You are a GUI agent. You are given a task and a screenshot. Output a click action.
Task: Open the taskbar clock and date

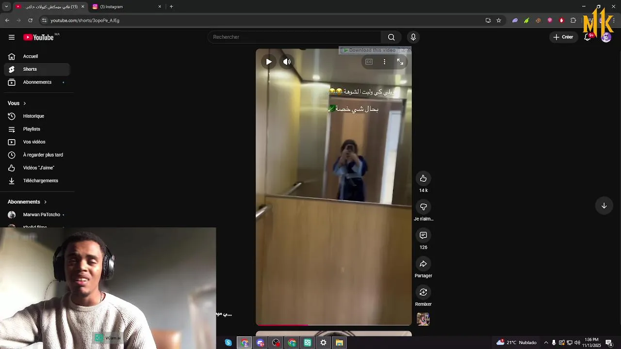point(591,343)
